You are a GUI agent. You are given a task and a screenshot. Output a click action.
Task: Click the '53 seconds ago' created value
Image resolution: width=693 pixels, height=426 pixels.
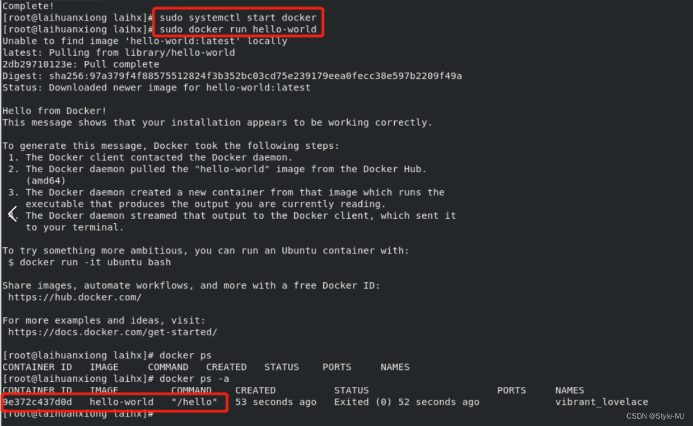coord(275,402)
